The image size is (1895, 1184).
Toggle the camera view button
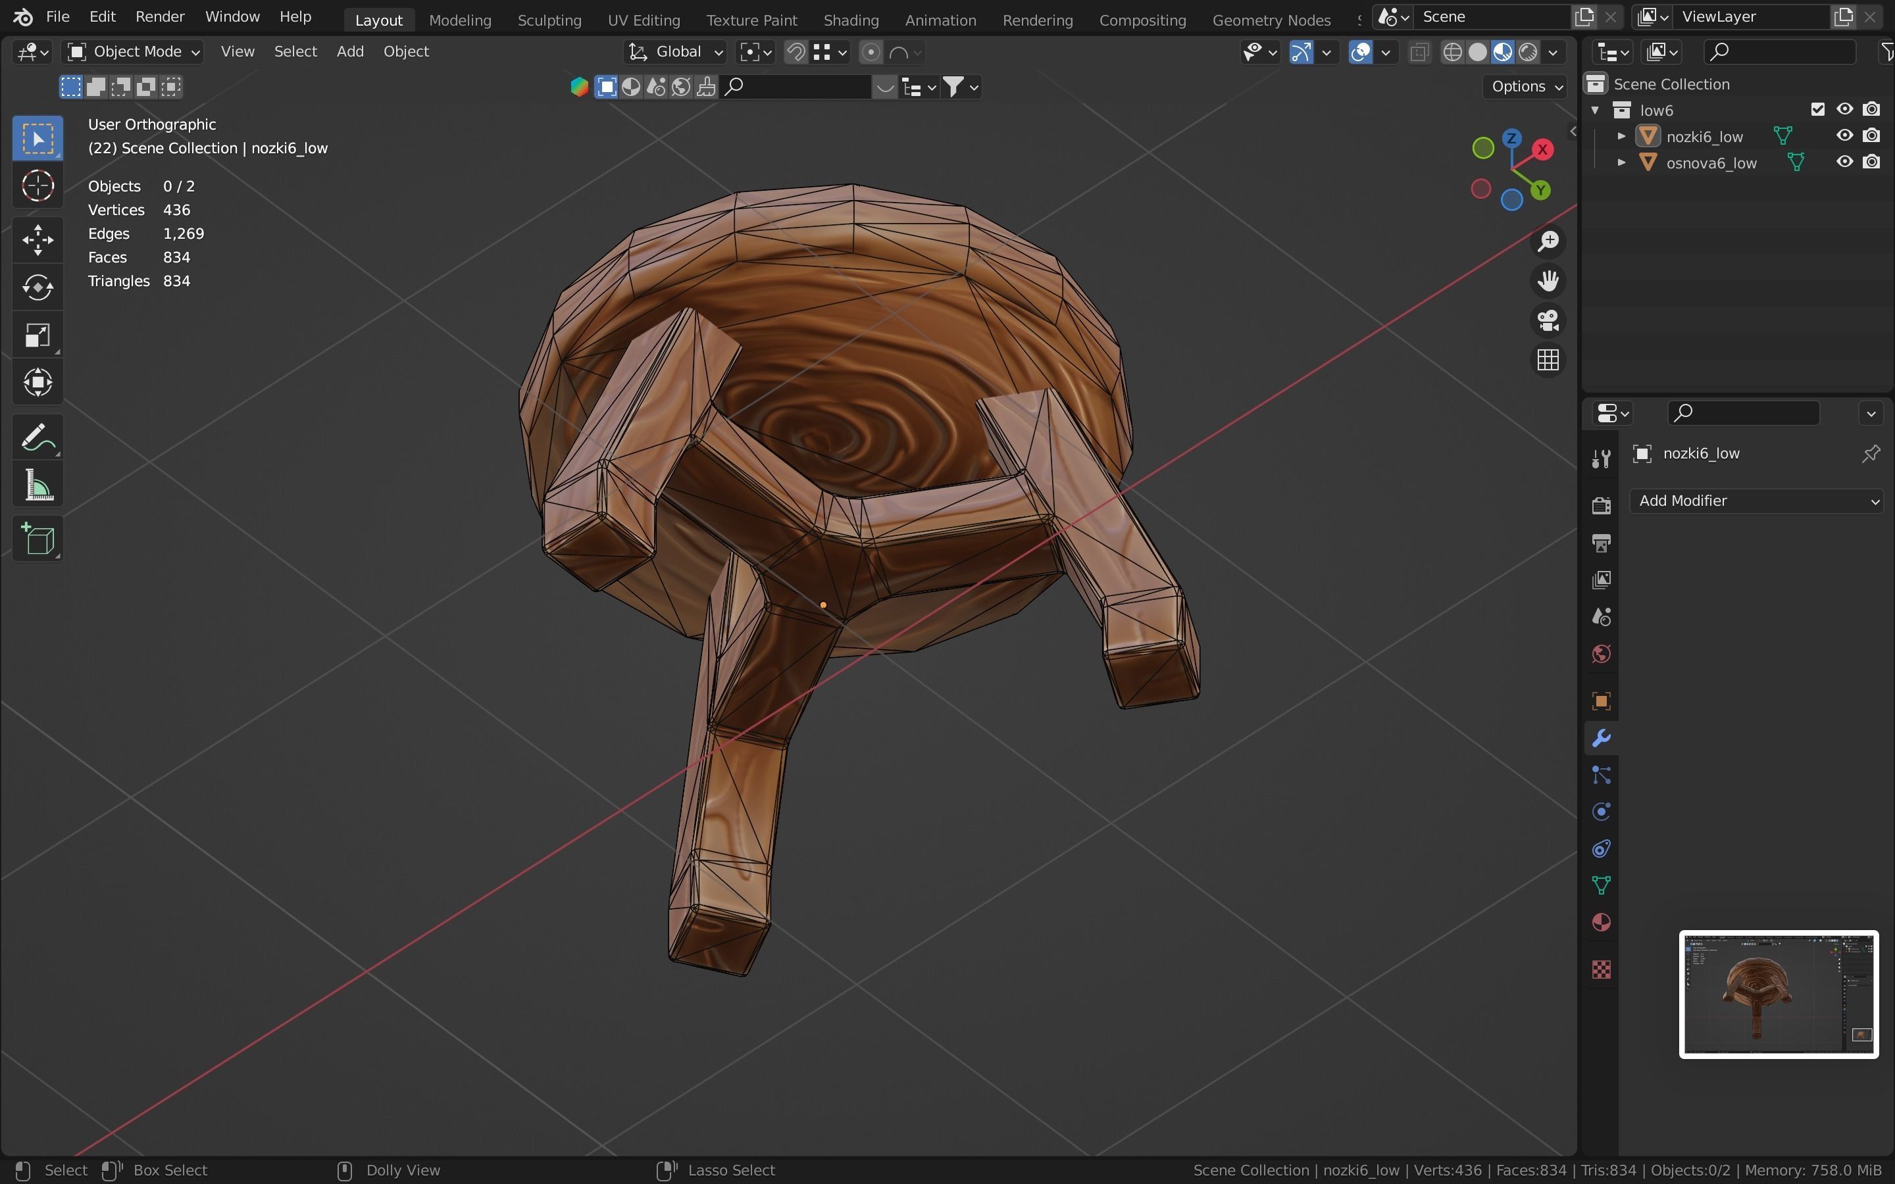click(1548, 320)
